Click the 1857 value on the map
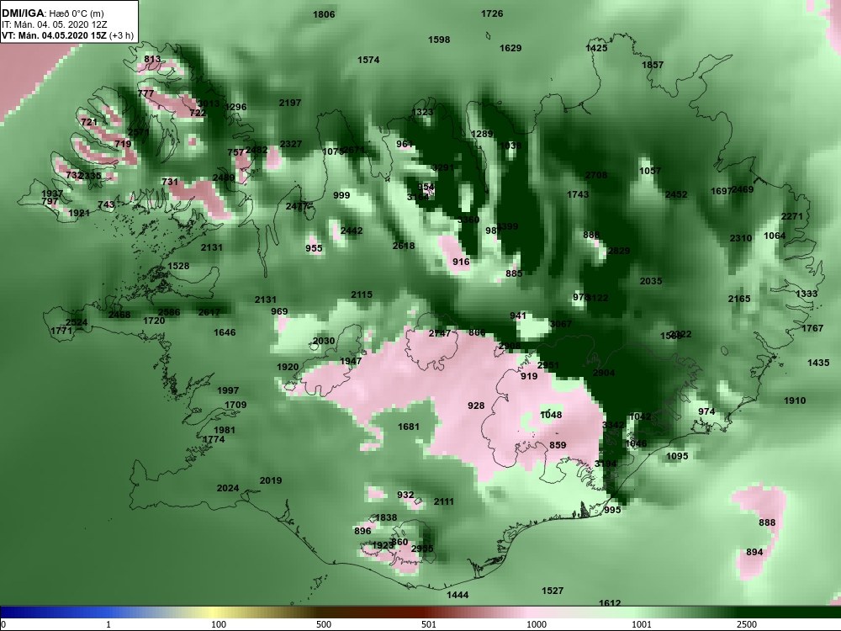841x631 pixels. [x=653, y=65]
